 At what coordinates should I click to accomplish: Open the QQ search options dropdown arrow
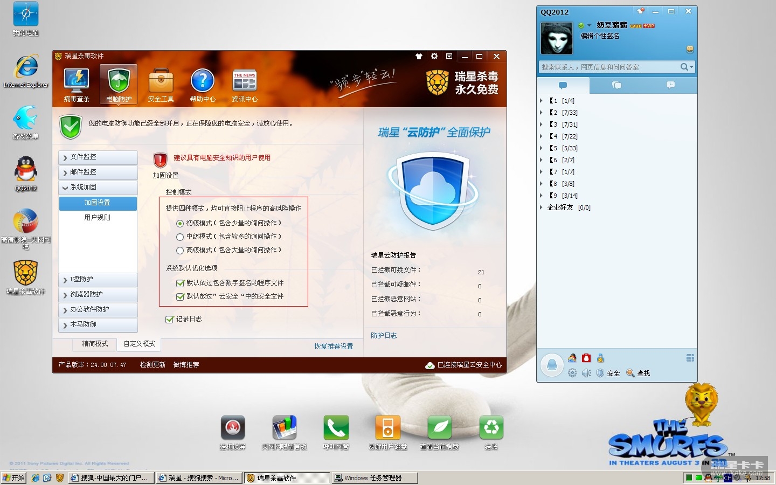(x=691, y=67)
